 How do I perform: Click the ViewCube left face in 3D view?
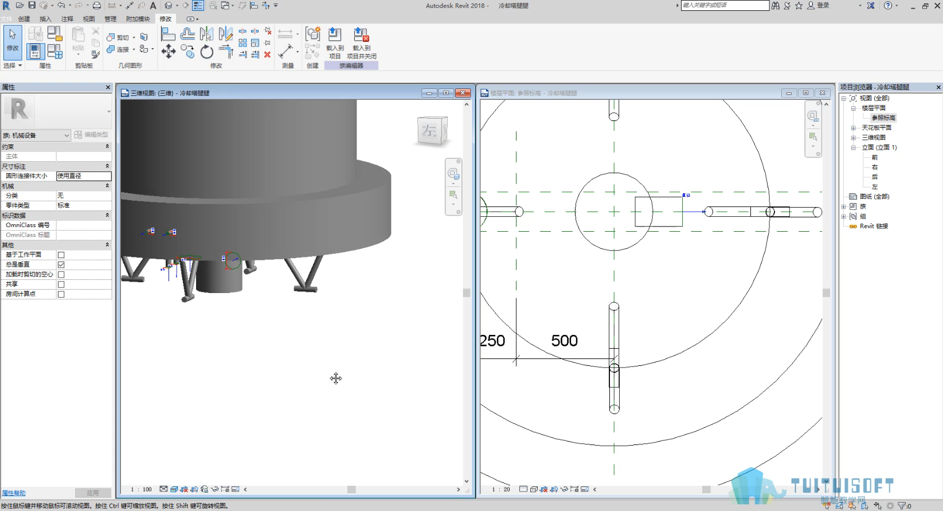click(x=429, y=131)
